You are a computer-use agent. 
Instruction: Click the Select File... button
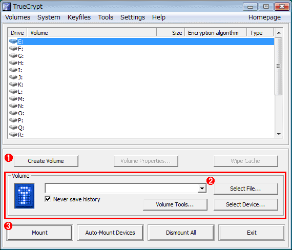pos(245,189)
